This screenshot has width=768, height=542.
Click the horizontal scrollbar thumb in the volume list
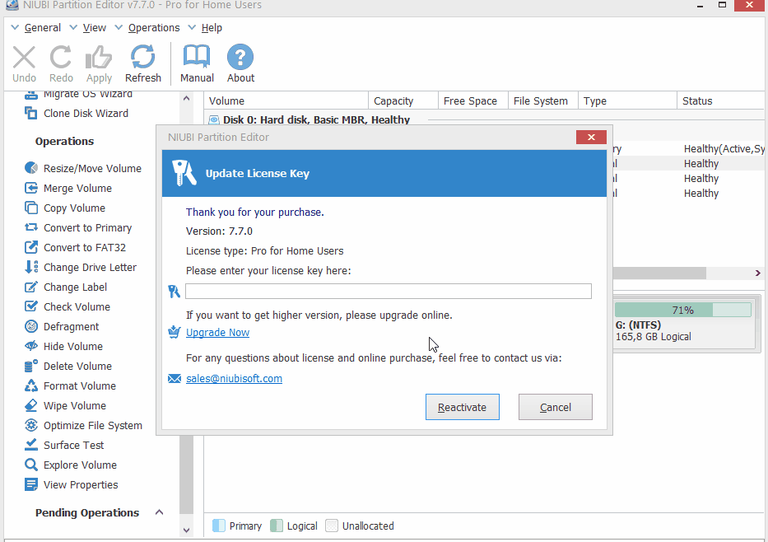[x=659, y=273]
